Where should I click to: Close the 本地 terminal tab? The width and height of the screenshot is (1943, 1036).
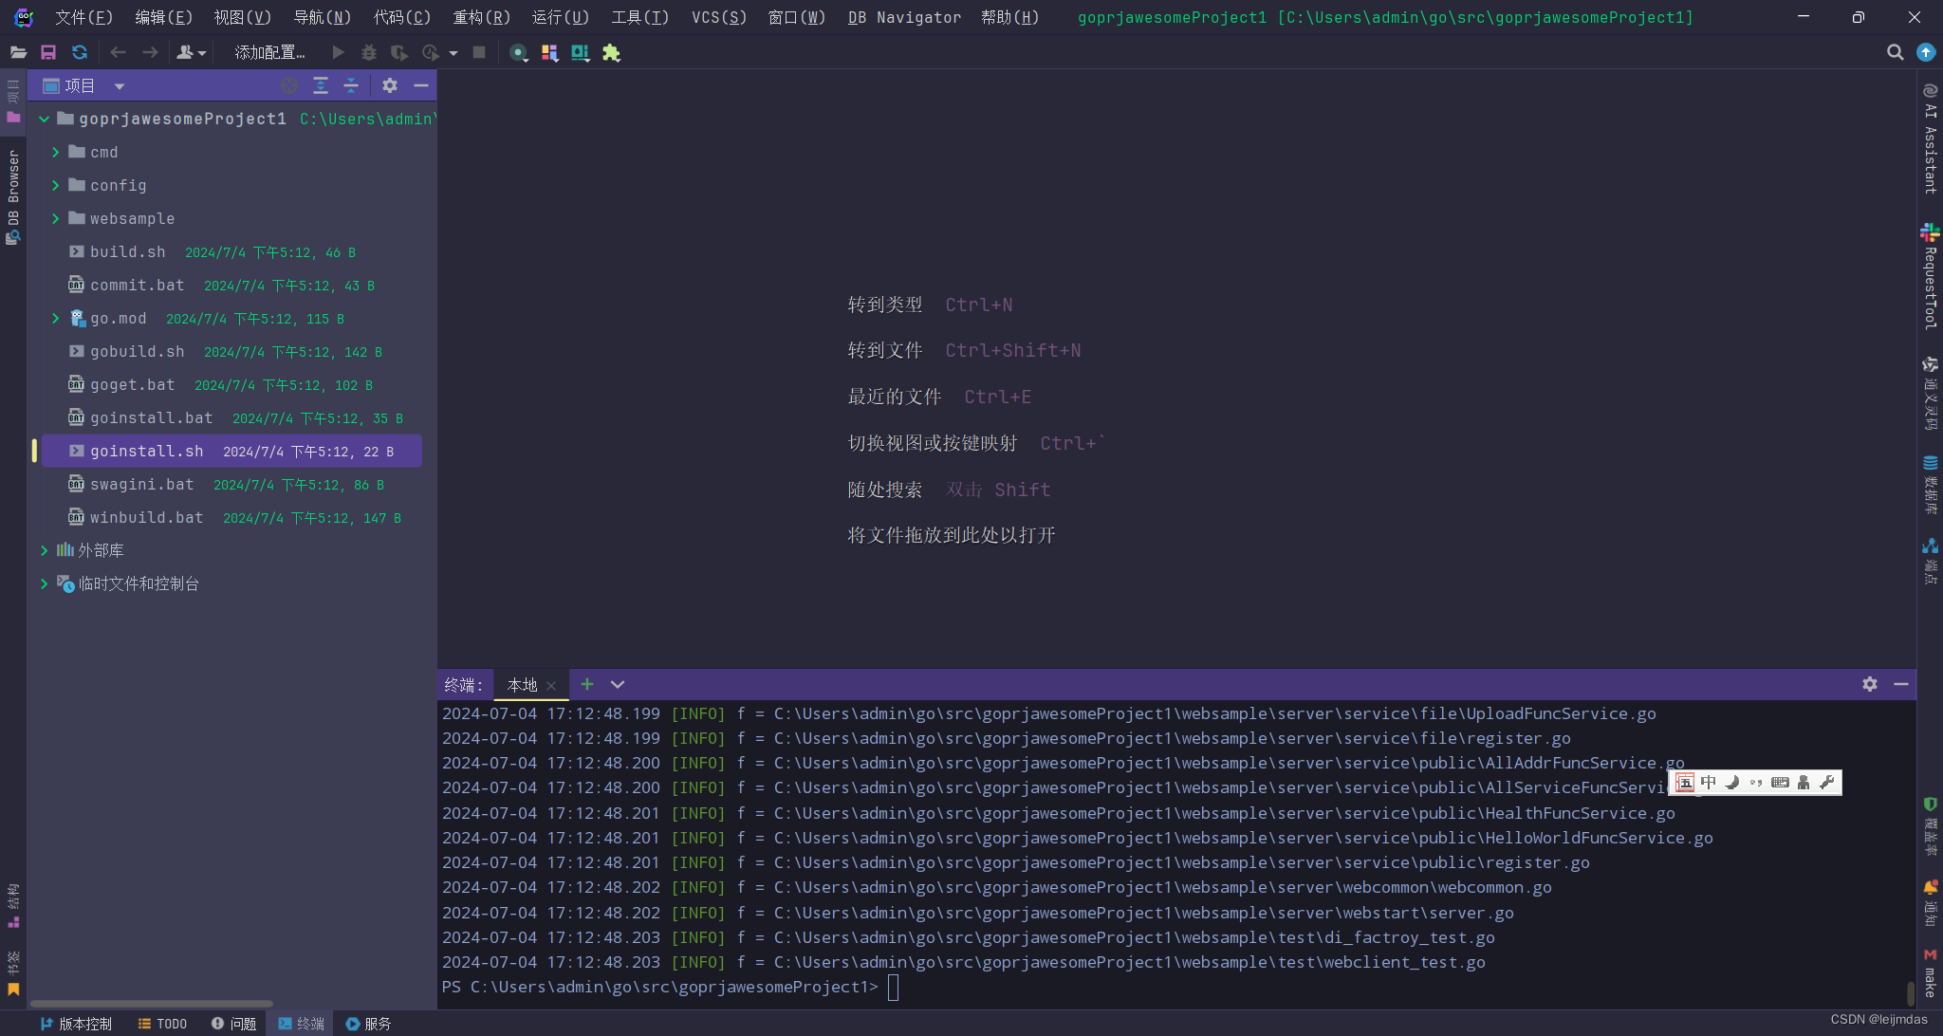(551, 686)
